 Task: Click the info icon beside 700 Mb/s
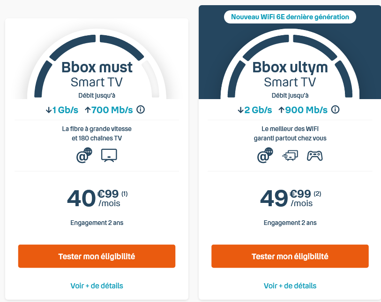[x=141, y=110]
